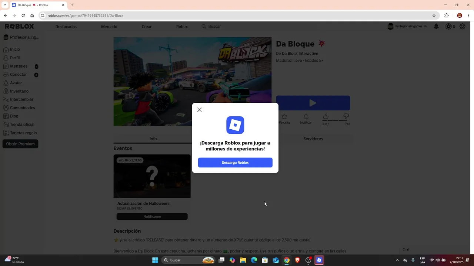Open a new browser tab
This screenshot has width=474, height=266.
72,5
